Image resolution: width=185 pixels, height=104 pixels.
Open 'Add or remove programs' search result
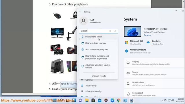[x=99, y=49]
